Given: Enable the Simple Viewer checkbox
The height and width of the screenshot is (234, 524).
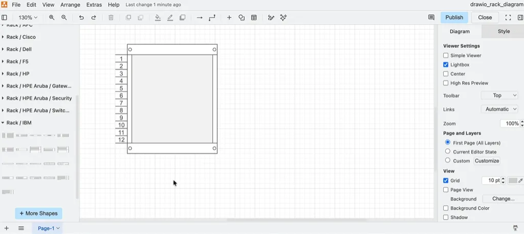Looking at the screenshot, I should [x=446, y=55].
